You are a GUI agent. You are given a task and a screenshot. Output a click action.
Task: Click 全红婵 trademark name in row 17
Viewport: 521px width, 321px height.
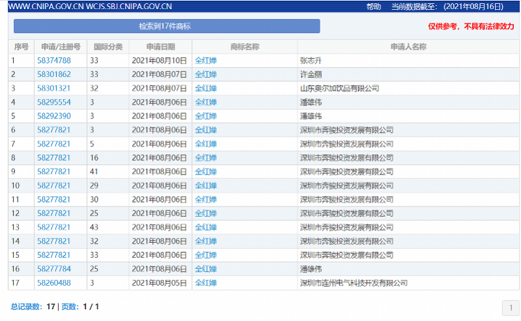coord(206,283)
